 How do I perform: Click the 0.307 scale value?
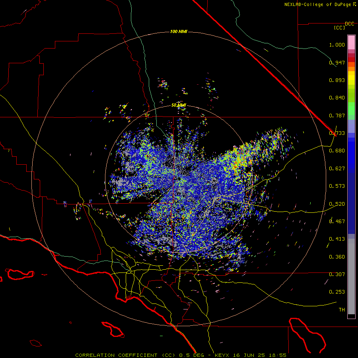(x=337, y=274)
